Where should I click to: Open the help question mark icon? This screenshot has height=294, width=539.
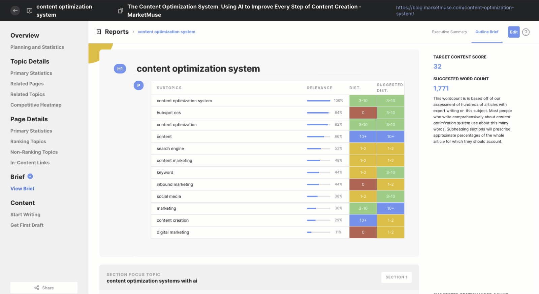[526, 32]
